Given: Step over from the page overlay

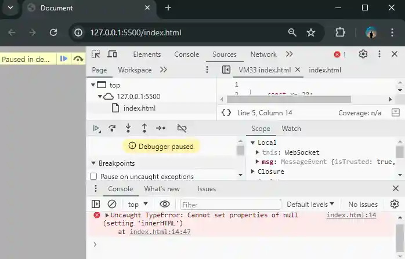Looking at the screenshot, I should click(x=78, y=59).
